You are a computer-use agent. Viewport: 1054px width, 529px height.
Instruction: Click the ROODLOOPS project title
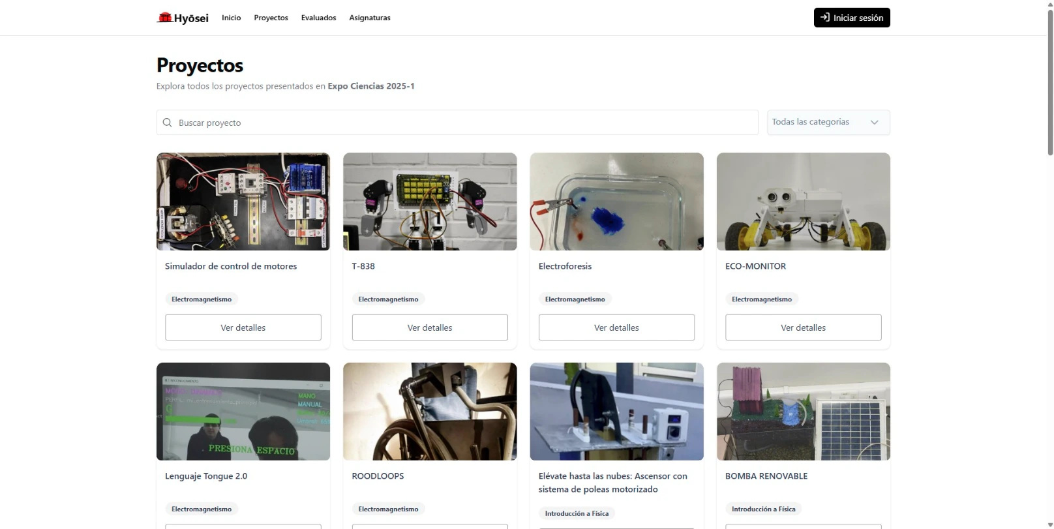pyautogui.click(x=378, y=476)
